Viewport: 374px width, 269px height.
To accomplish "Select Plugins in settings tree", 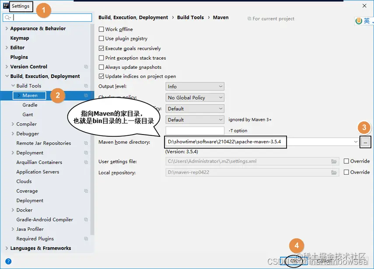I will (x=19, y=57).
